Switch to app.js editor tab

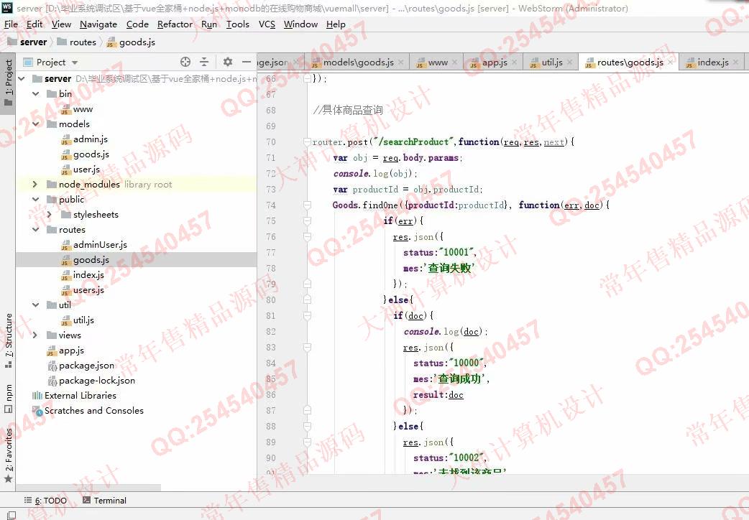(495, 62)
